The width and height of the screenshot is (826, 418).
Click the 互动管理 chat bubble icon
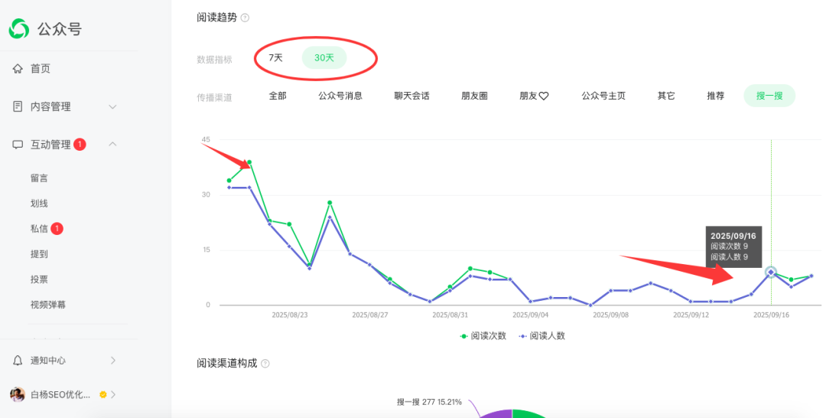point(18,145)
